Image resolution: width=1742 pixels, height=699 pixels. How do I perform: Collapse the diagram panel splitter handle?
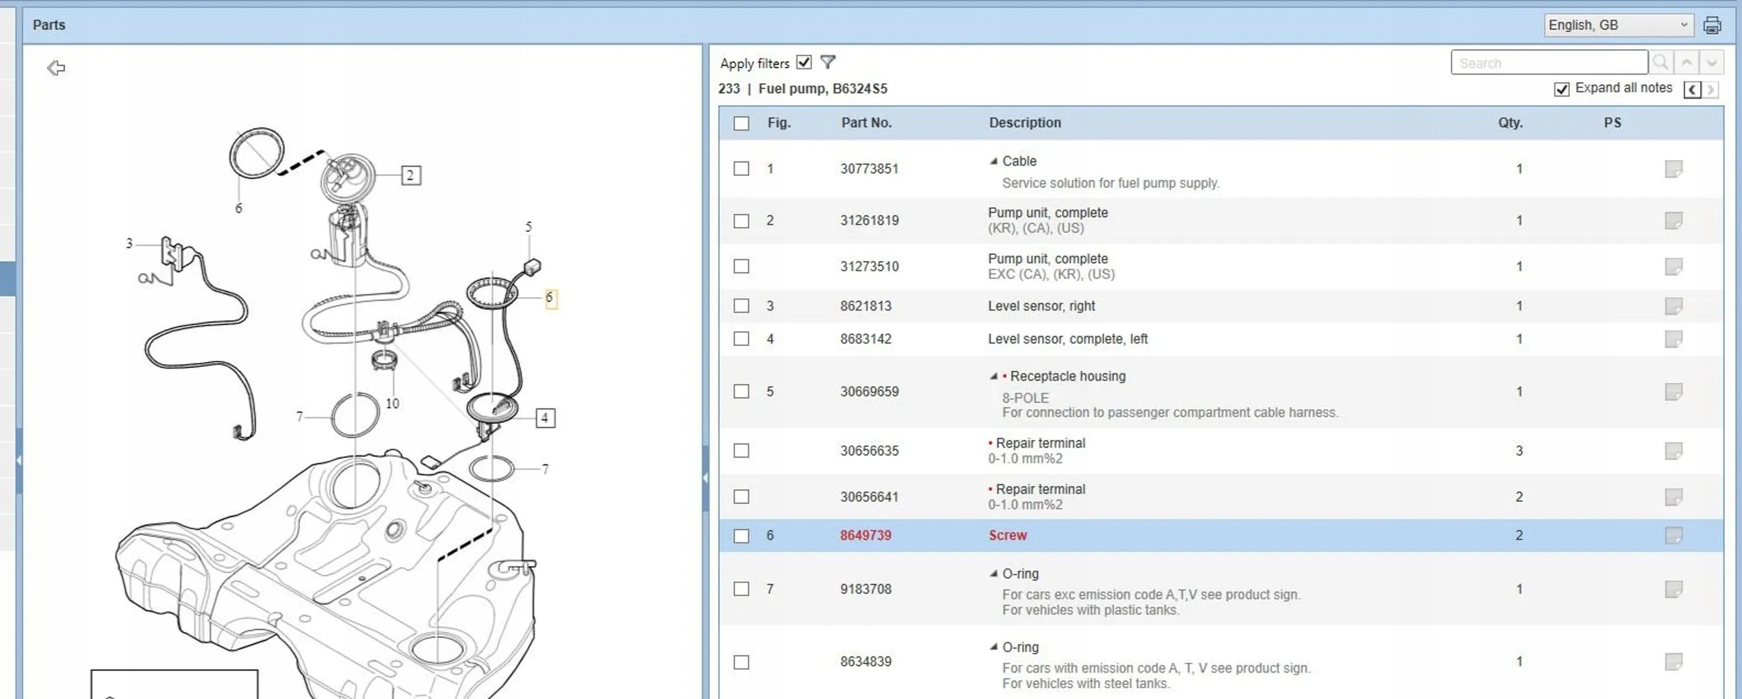pos(705,478)
